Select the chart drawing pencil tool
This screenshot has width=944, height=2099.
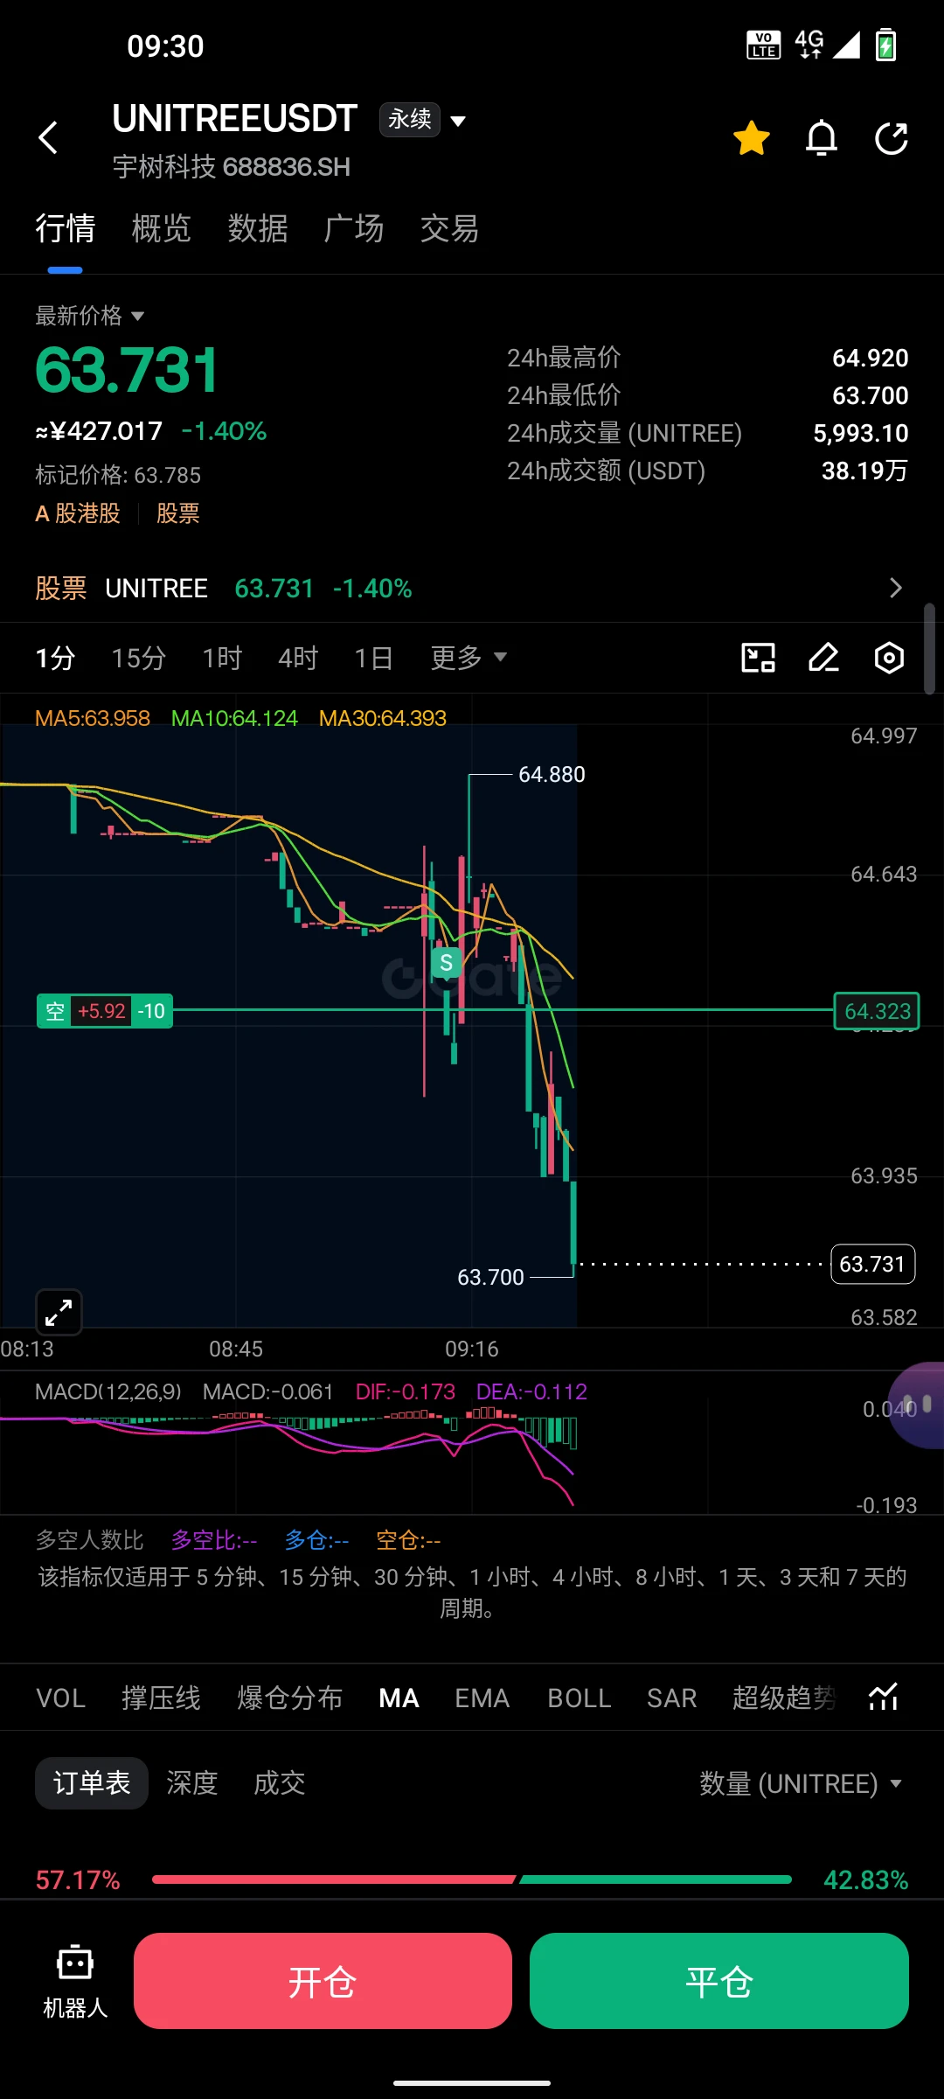(x=823, y=658)
